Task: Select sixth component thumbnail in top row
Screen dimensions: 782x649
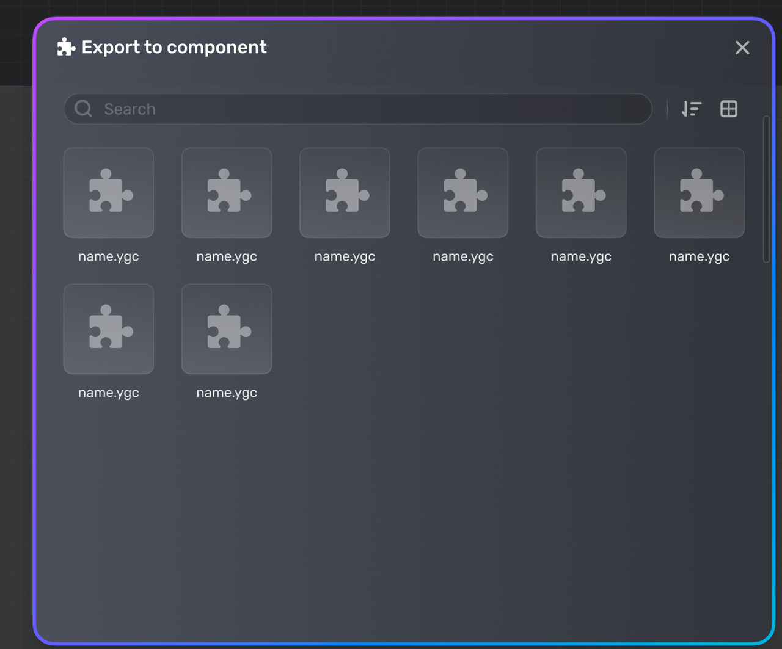Action: click(699, 192)
